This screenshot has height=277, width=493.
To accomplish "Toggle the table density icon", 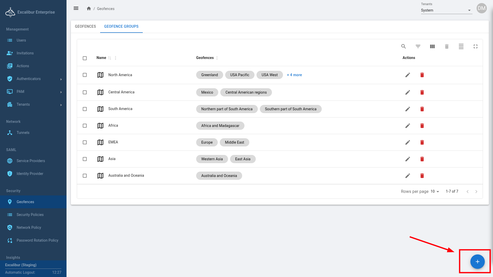I will tap(461, 46).
